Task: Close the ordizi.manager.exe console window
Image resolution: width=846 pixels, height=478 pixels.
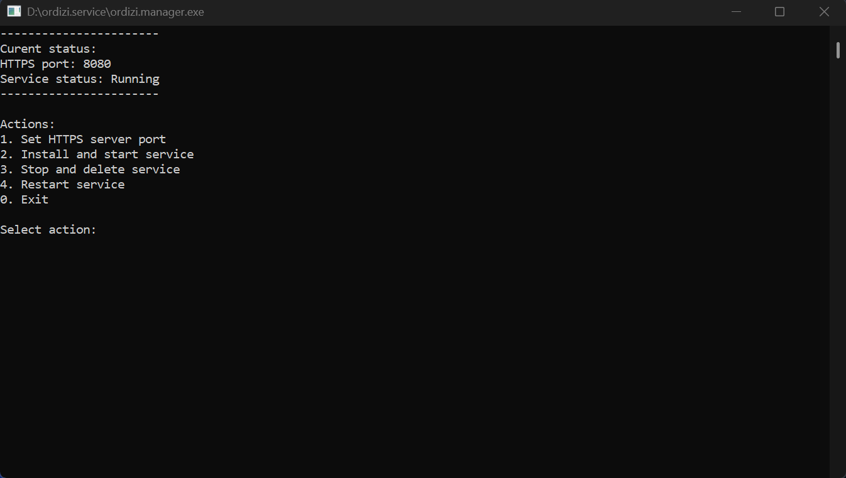Action: 824,12
